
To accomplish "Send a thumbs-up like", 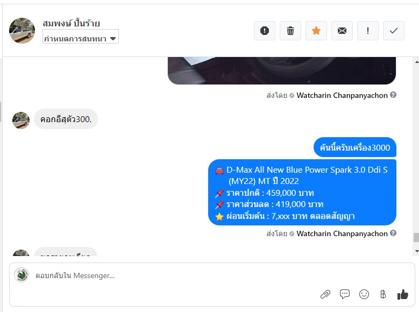I will (403, 294).
